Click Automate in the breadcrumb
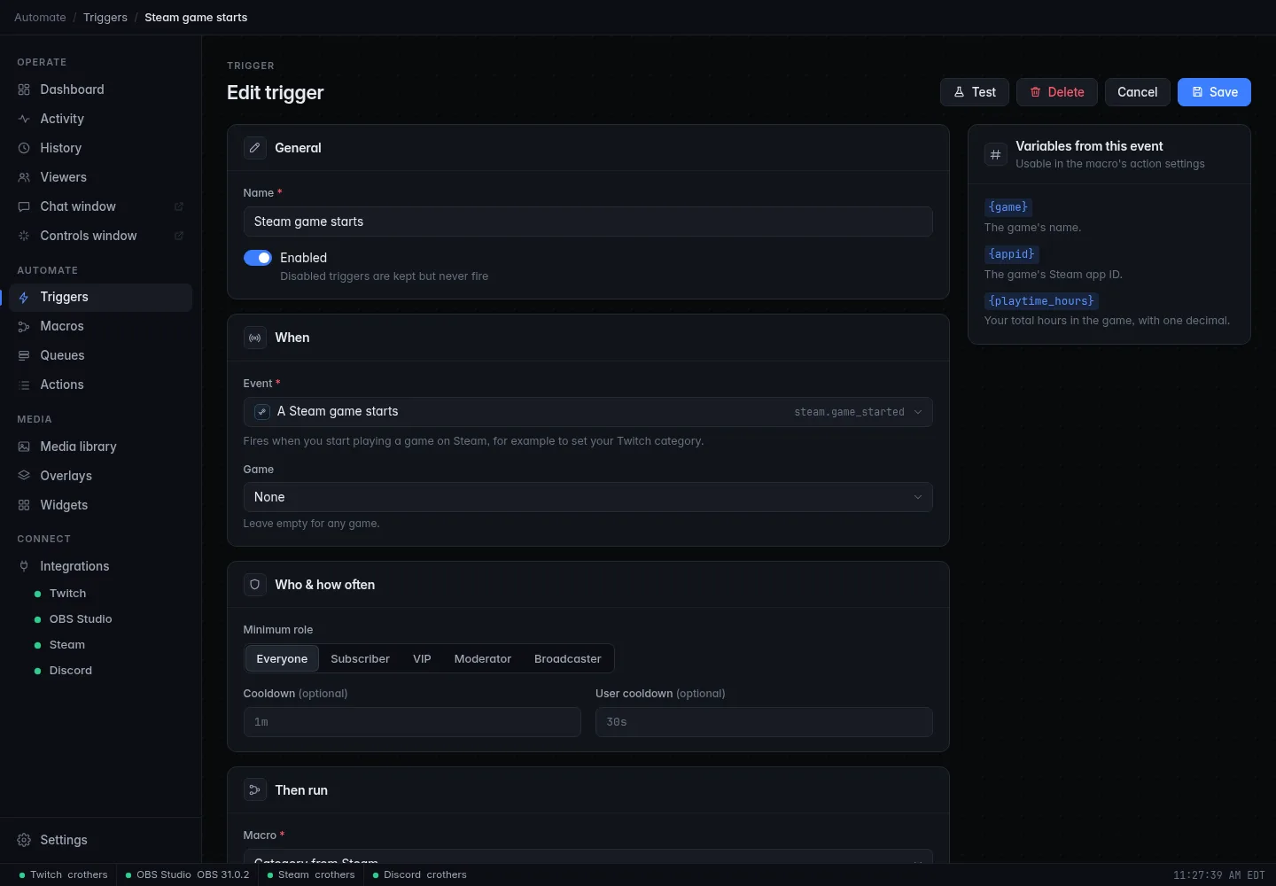The image size is (1276, 886). pyautogui.click(x=40, y=18)
